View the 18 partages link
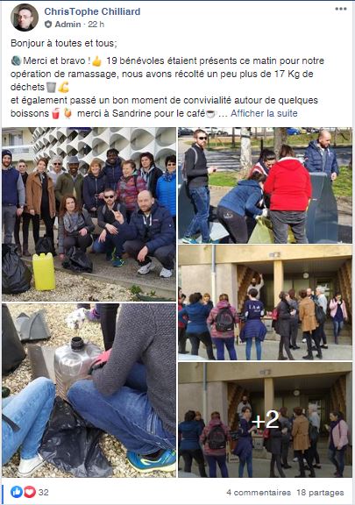This screenshot has height=505, width=355. point(320,493)
